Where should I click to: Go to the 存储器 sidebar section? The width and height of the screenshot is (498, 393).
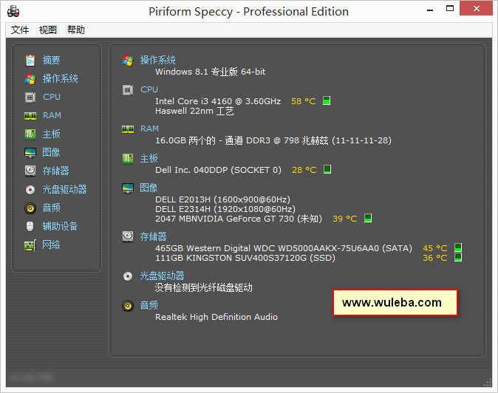tap(55, 171)
